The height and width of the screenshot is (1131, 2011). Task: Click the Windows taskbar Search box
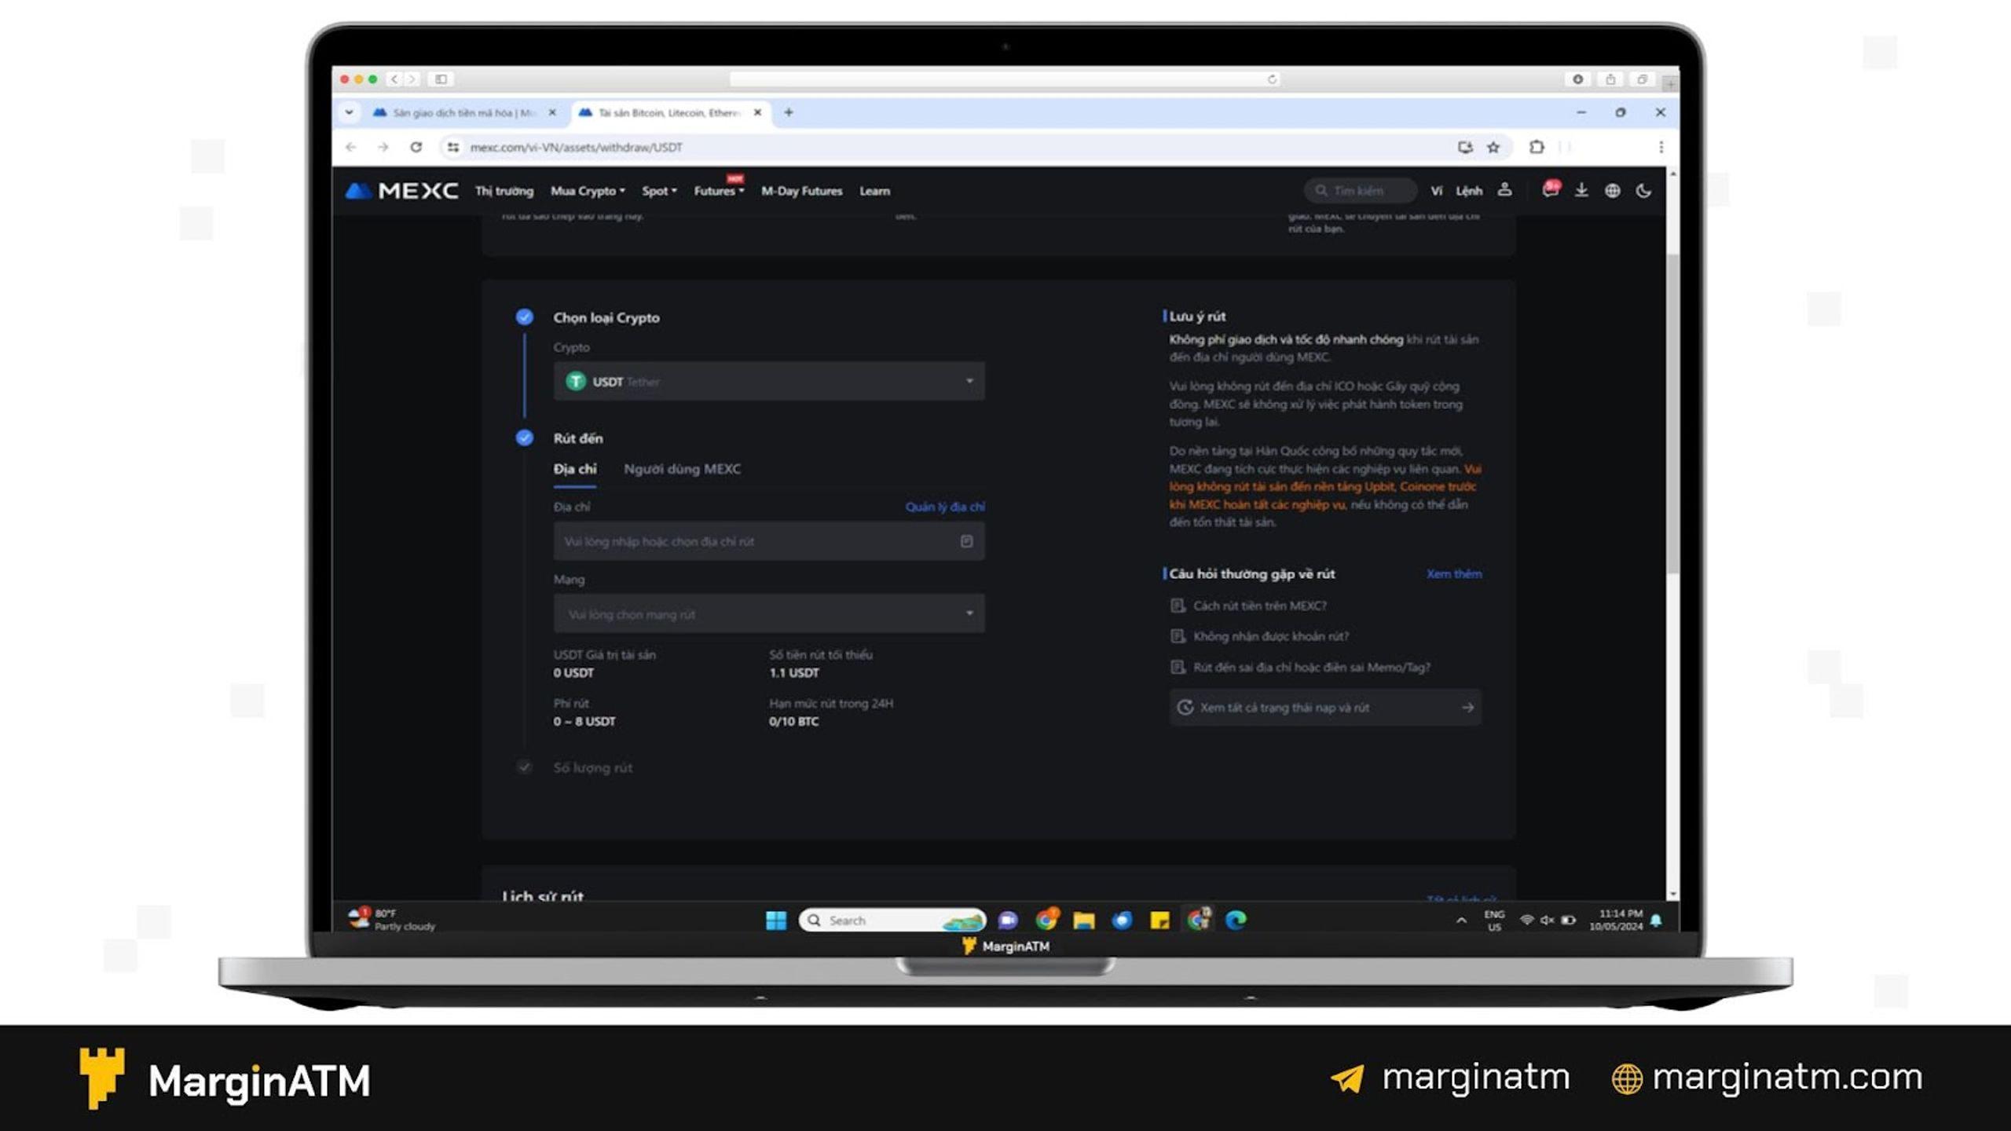pyautogui.click(x=892, y=921)
